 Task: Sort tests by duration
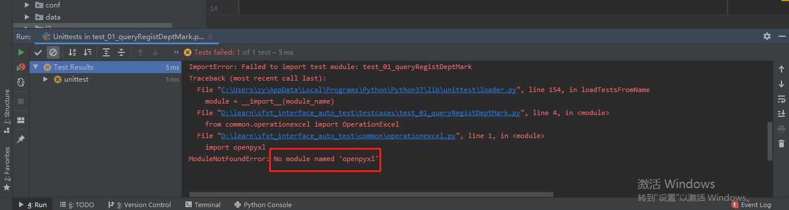[87, 52]
